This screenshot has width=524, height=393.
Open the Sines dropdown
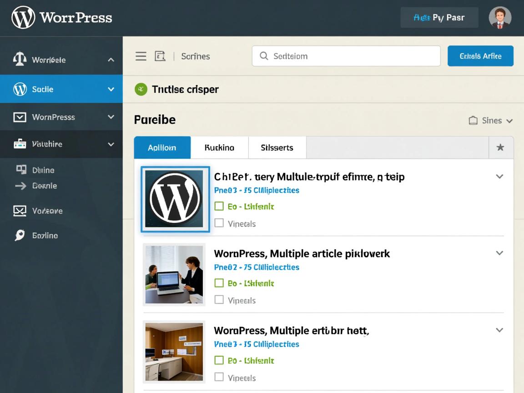click(491, 121)
